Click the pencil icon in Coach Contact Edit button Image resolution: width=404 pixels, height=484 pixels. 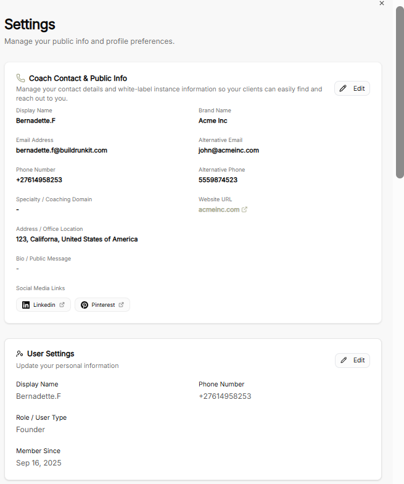[x=343, y=89]
